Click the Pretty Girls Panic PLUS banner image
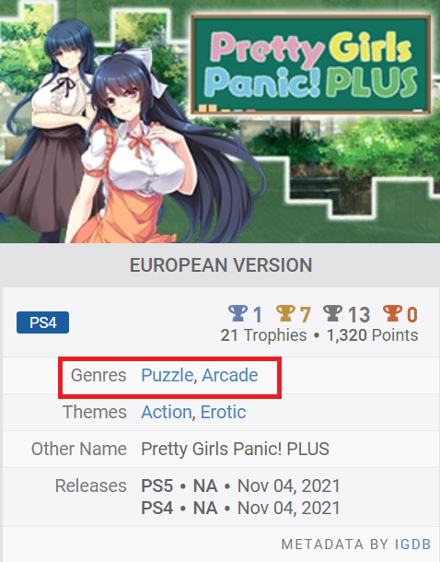Screen dimensions: 440x562 [220, 122]
